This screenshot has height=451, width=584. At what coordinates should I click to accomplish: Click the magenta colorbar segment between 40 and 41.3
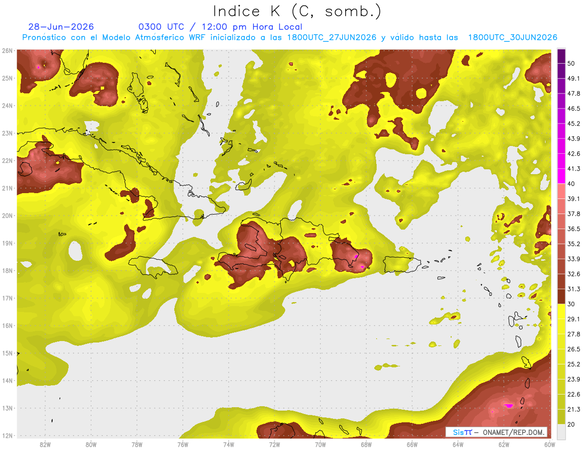[x=562, y=176]
